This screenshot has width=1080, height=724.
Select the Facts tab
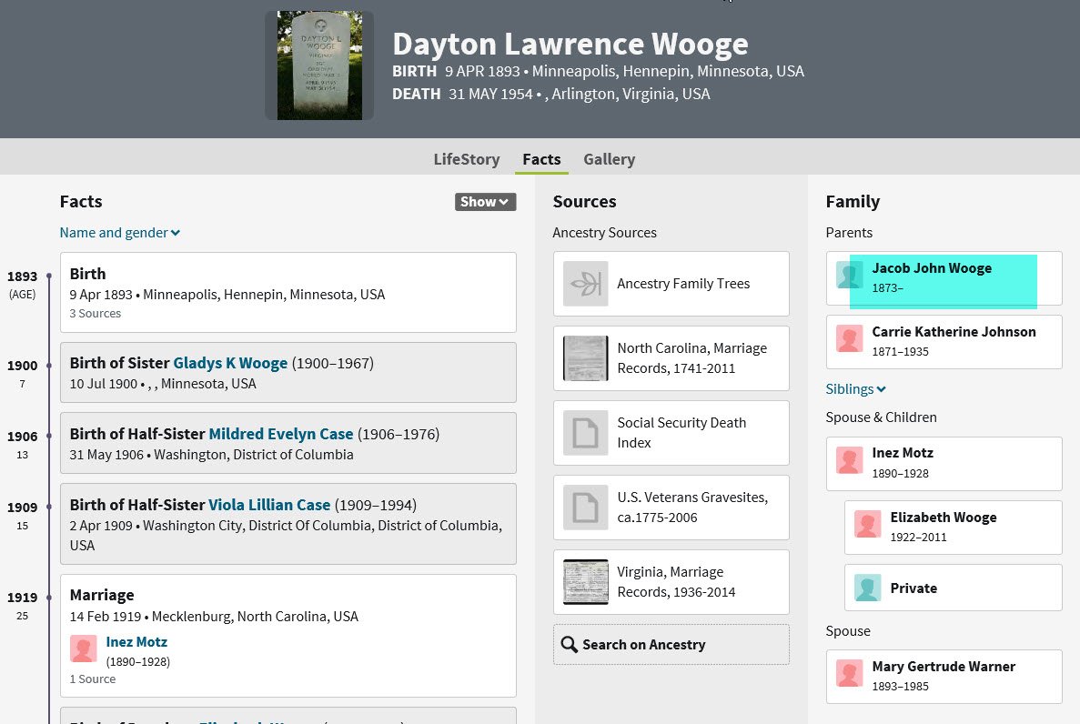point(541,159)
